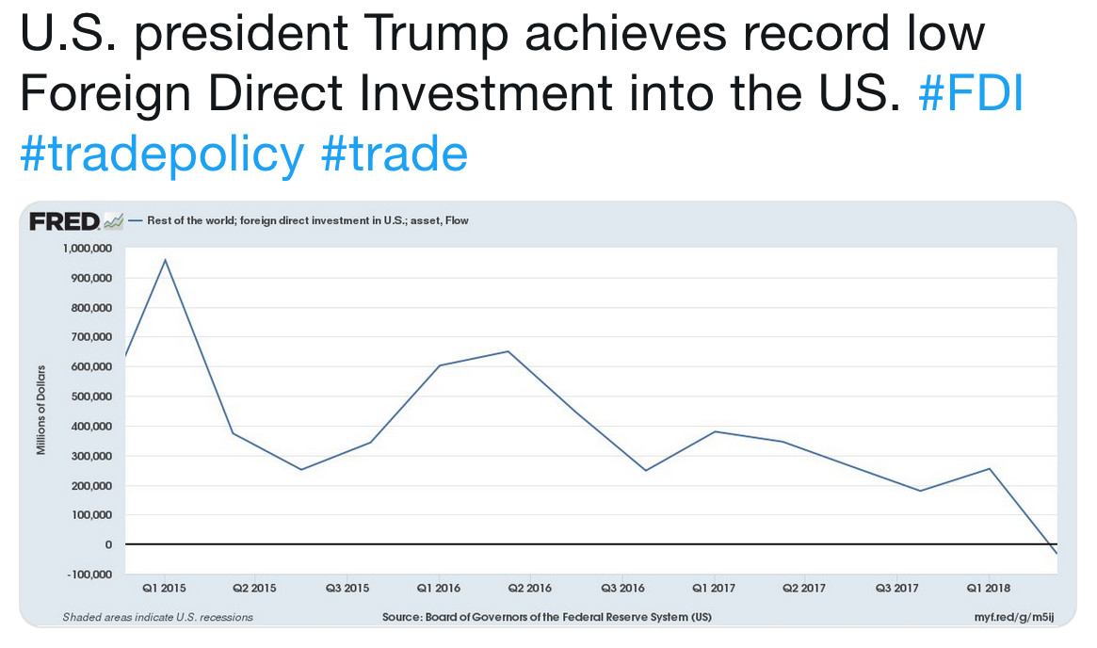Image resolution: width=1097 pixels, height=648 pixels.
Task: Click the 'Shaded areas indicate U.S. recessions' note
Action: 158,617
